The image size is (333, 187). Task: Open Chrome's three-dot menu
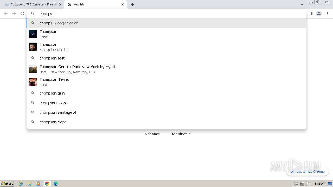[x=328, y=14]
